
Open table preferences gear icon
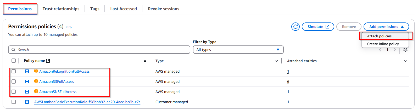coord(405,50)
